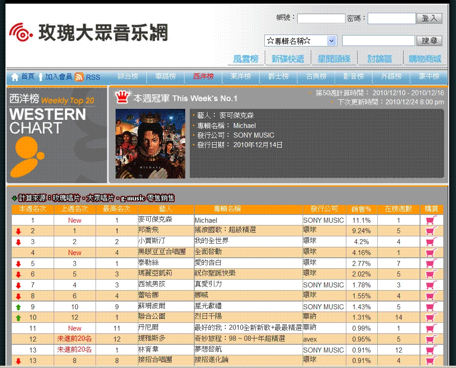Click the cart icon for 烈日千陽
456x368 pixels.
[431, 317]
